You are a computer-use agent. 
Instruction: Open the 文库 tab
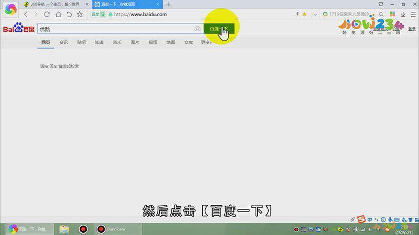pos(189,42)
